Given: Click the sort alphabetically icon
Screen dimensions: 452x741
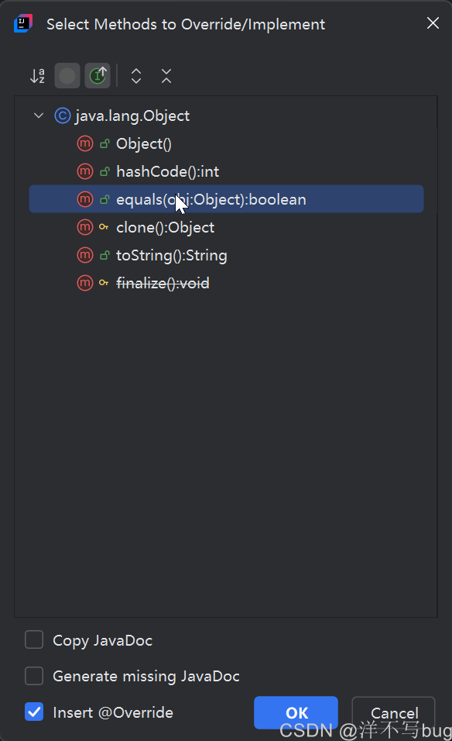Looking at the screenshot, I should pos(37,76).
